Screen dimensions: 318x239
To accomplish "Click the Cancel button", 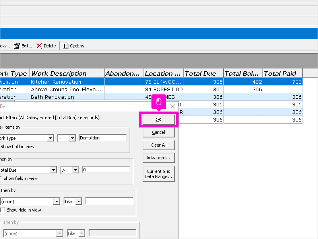I will click(x=159, y=132).
